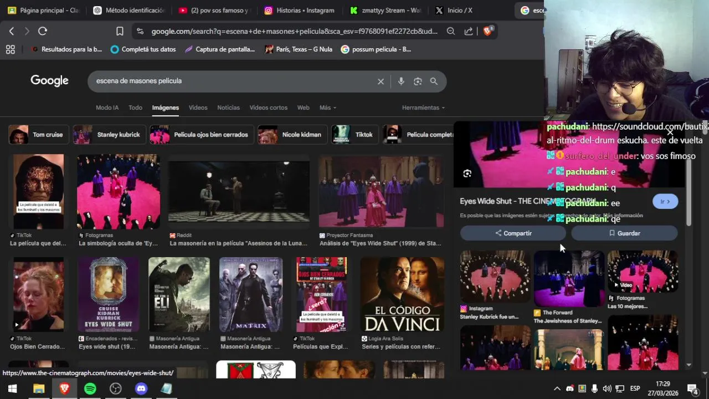The image size is (709, 399).
Task: Show hidden system tray icons
Action: click(557, 388)
